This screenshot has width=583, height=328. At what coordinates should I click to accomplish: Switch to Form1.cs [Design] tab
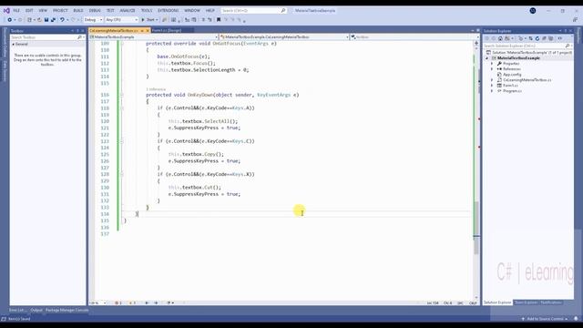[x=167, y=30]
